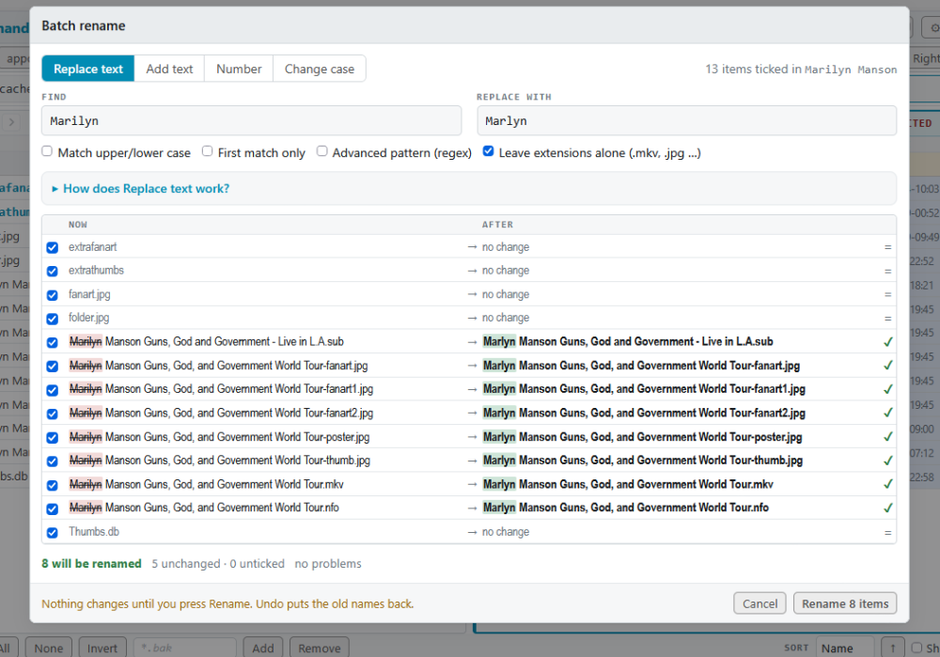Image resolution: width=940 pixels, height=657 pixels.
Task: Switch to the Replace text tab
Action: click(x=88, y=69)
